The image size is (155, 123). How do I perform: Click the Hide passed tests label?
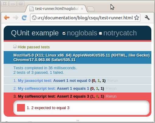(x=34, y=47)
